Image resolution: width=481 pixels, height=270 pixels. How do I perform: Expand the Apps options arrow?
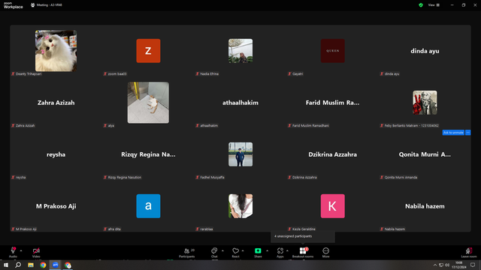287,250
